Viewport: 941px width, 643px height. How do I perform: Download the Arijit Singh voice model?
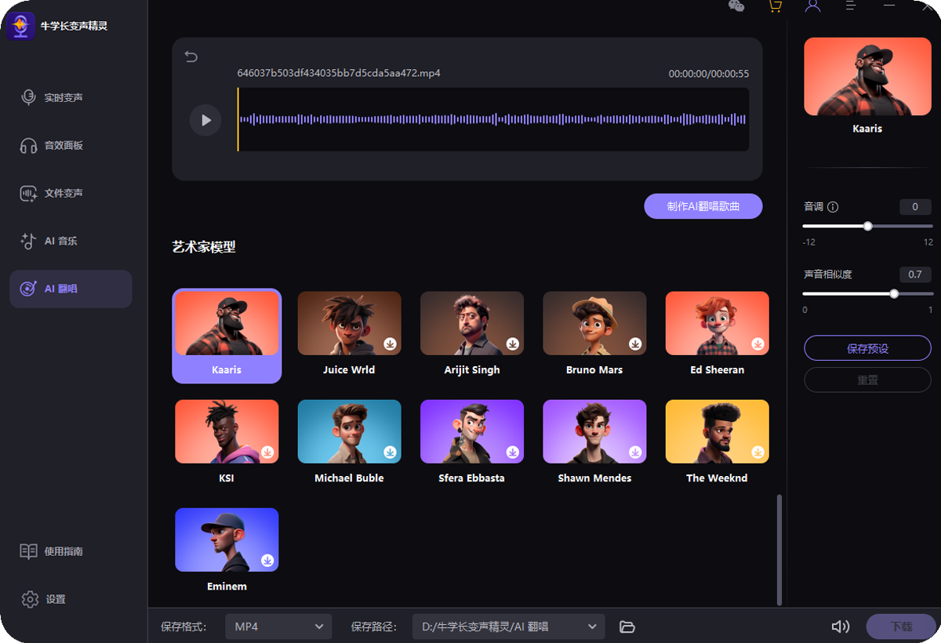tap(512, 343)
